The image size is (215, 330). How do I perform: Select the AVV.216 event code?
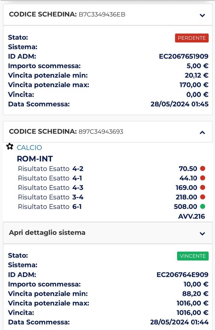coord(192,216)
